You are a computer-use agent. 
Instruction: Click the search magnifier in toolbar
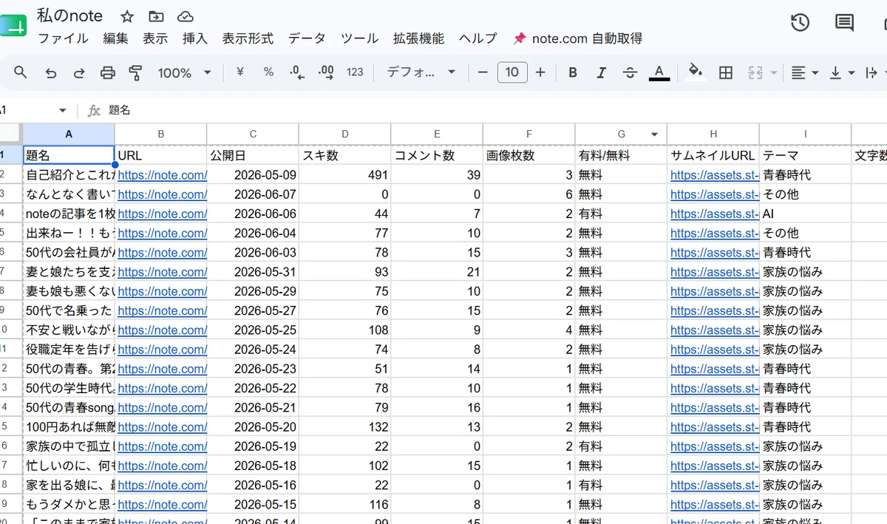pyautogui.click(x=21, y=72)
